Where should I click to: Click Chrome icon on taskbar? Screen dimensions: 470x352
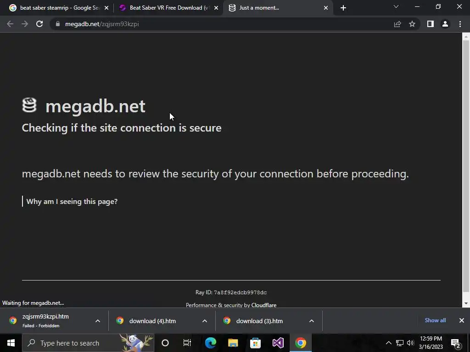pos(300,343)
